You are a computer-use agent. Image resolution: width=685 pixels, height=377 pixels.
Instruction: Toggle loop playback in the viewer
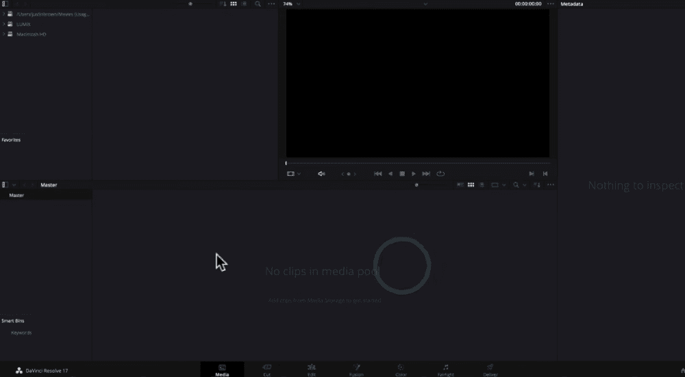(x=440, y=174)
